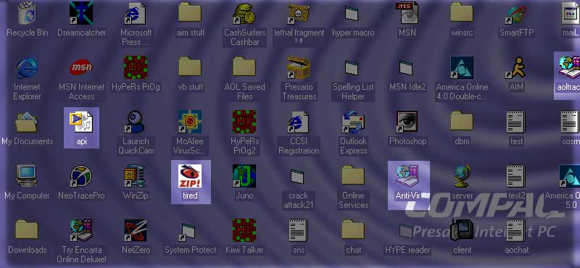This screenshot has width=580, height=268.
Task: Open Internet Explorer icon
Action: [x=27, y=68]
